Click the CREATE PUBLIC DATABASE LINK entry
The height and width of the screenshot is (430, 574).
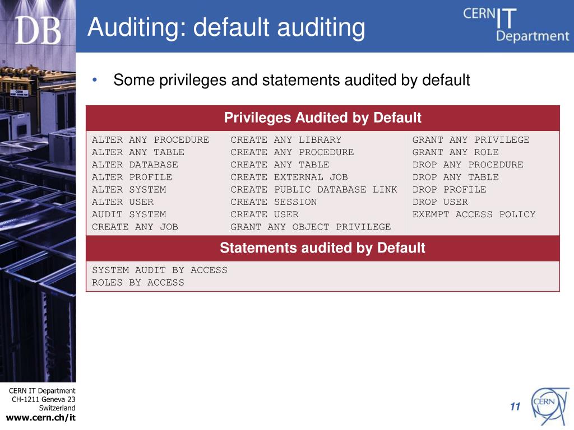click(x=314, y=189)
